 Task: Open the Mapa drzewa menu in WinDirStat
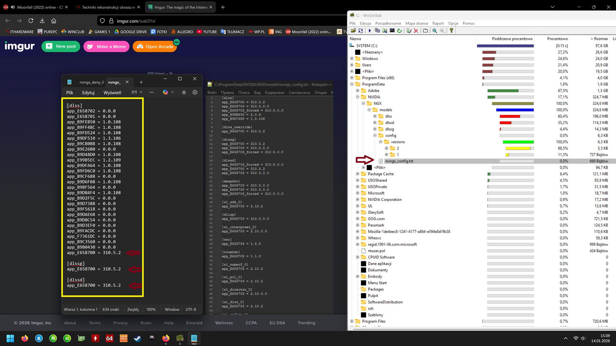click(x=417, y=23)
